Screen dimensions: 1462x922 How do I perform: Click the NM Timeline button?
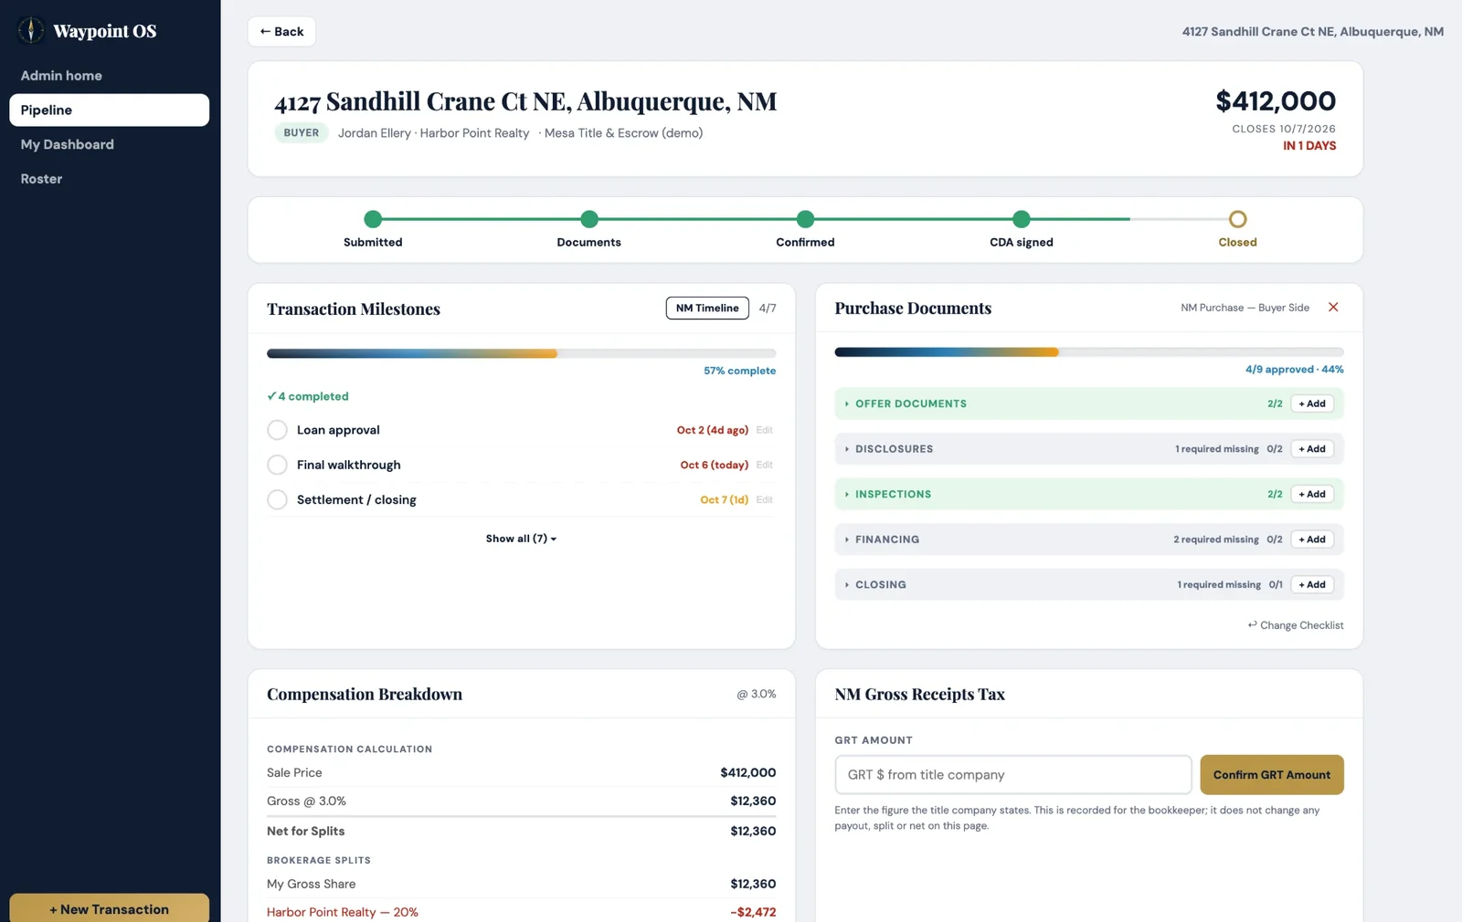[707, 309]
